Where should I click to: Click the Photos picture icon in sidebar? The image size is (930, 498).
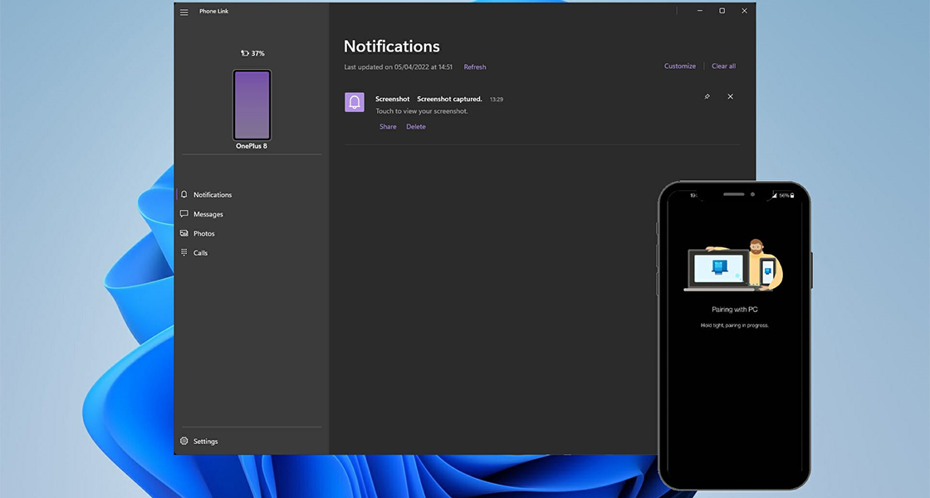[184, 233]
